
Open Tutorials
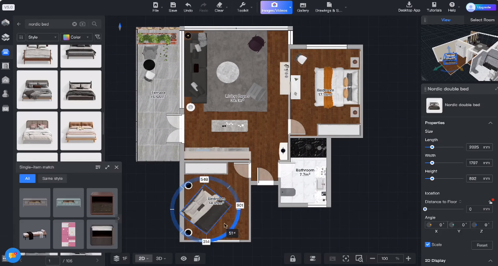coord(434,7)
